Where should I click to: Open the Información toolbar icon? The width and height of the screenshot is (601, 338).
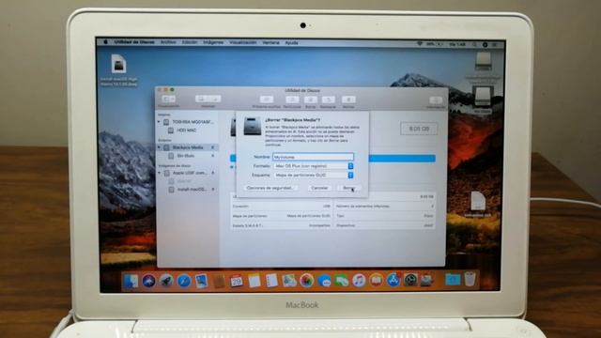click(436, 100)
